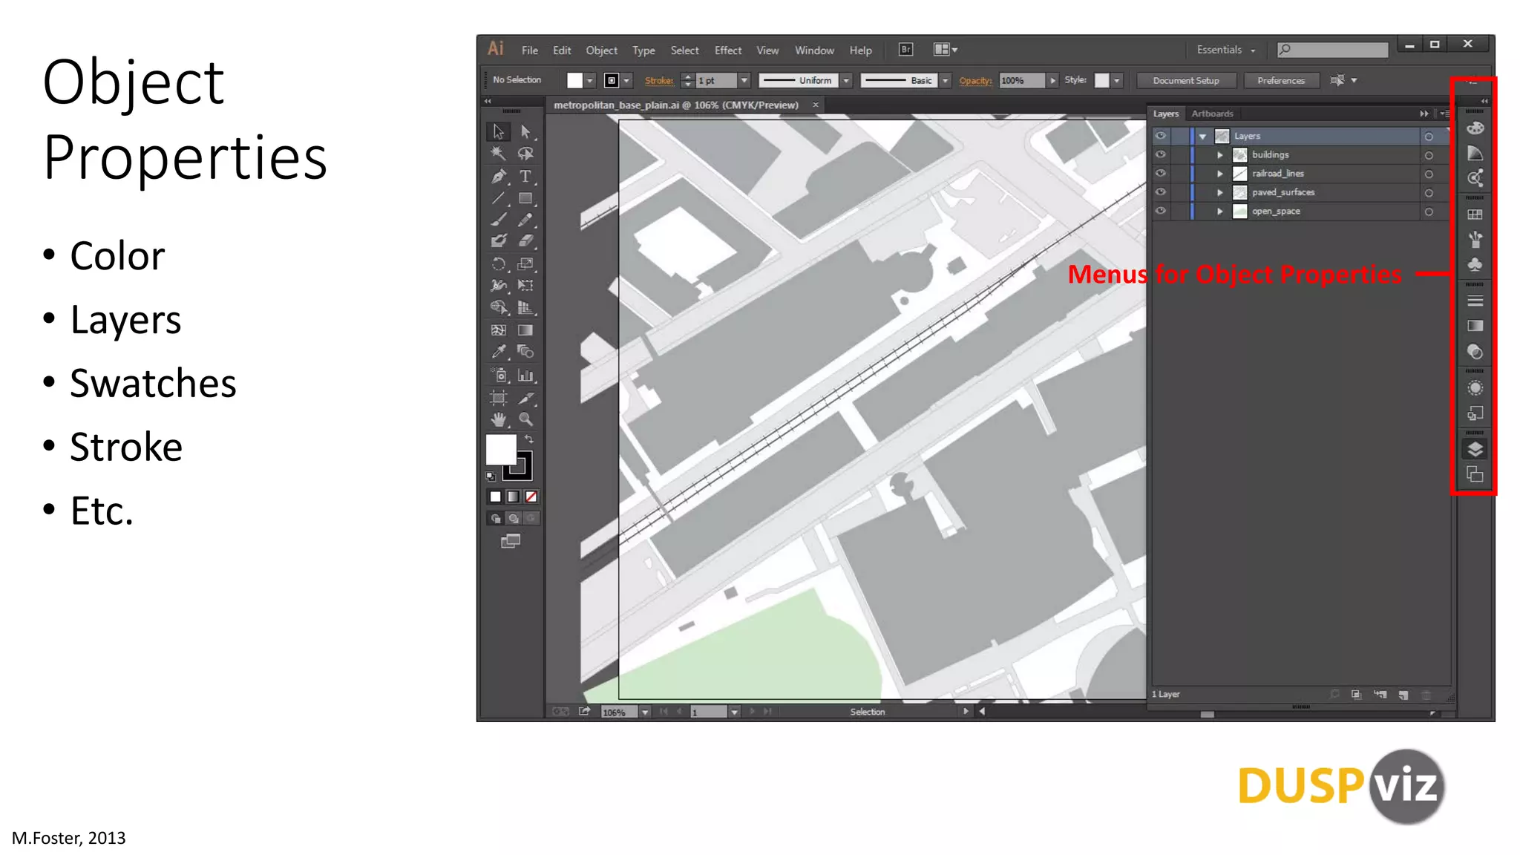Select the Magic Wand tool
This screenshot has width=1520, height=855.
point(498,154)
